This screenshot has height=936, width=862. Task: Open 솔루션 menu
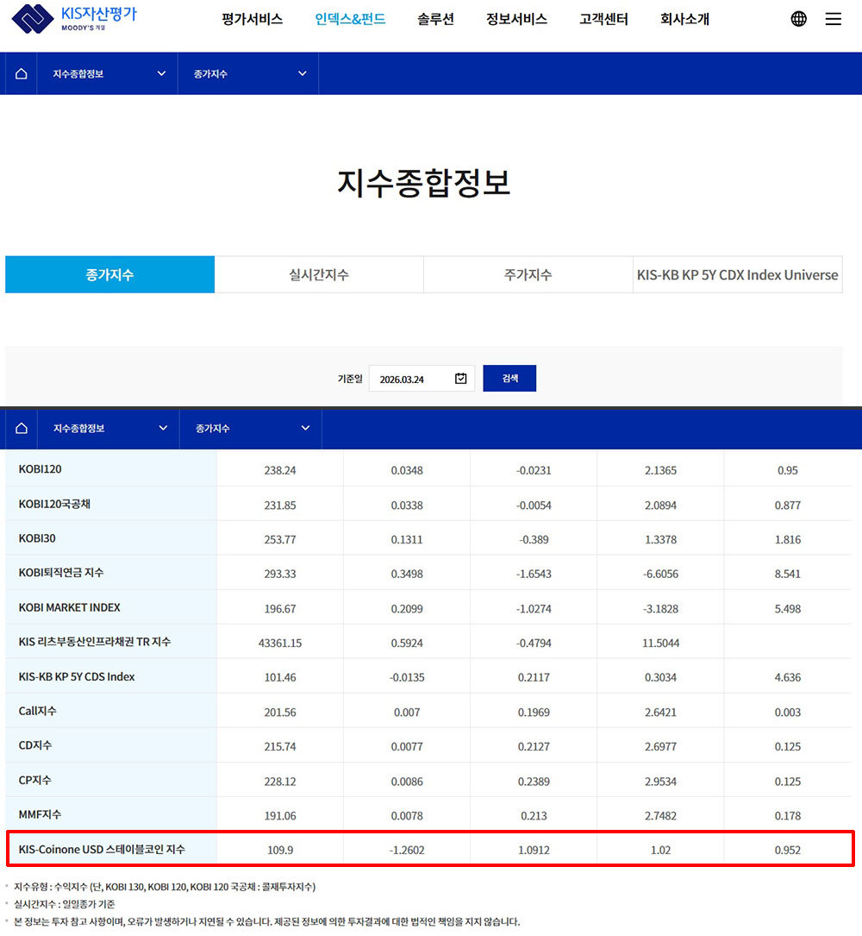click(x=435, y=19)
